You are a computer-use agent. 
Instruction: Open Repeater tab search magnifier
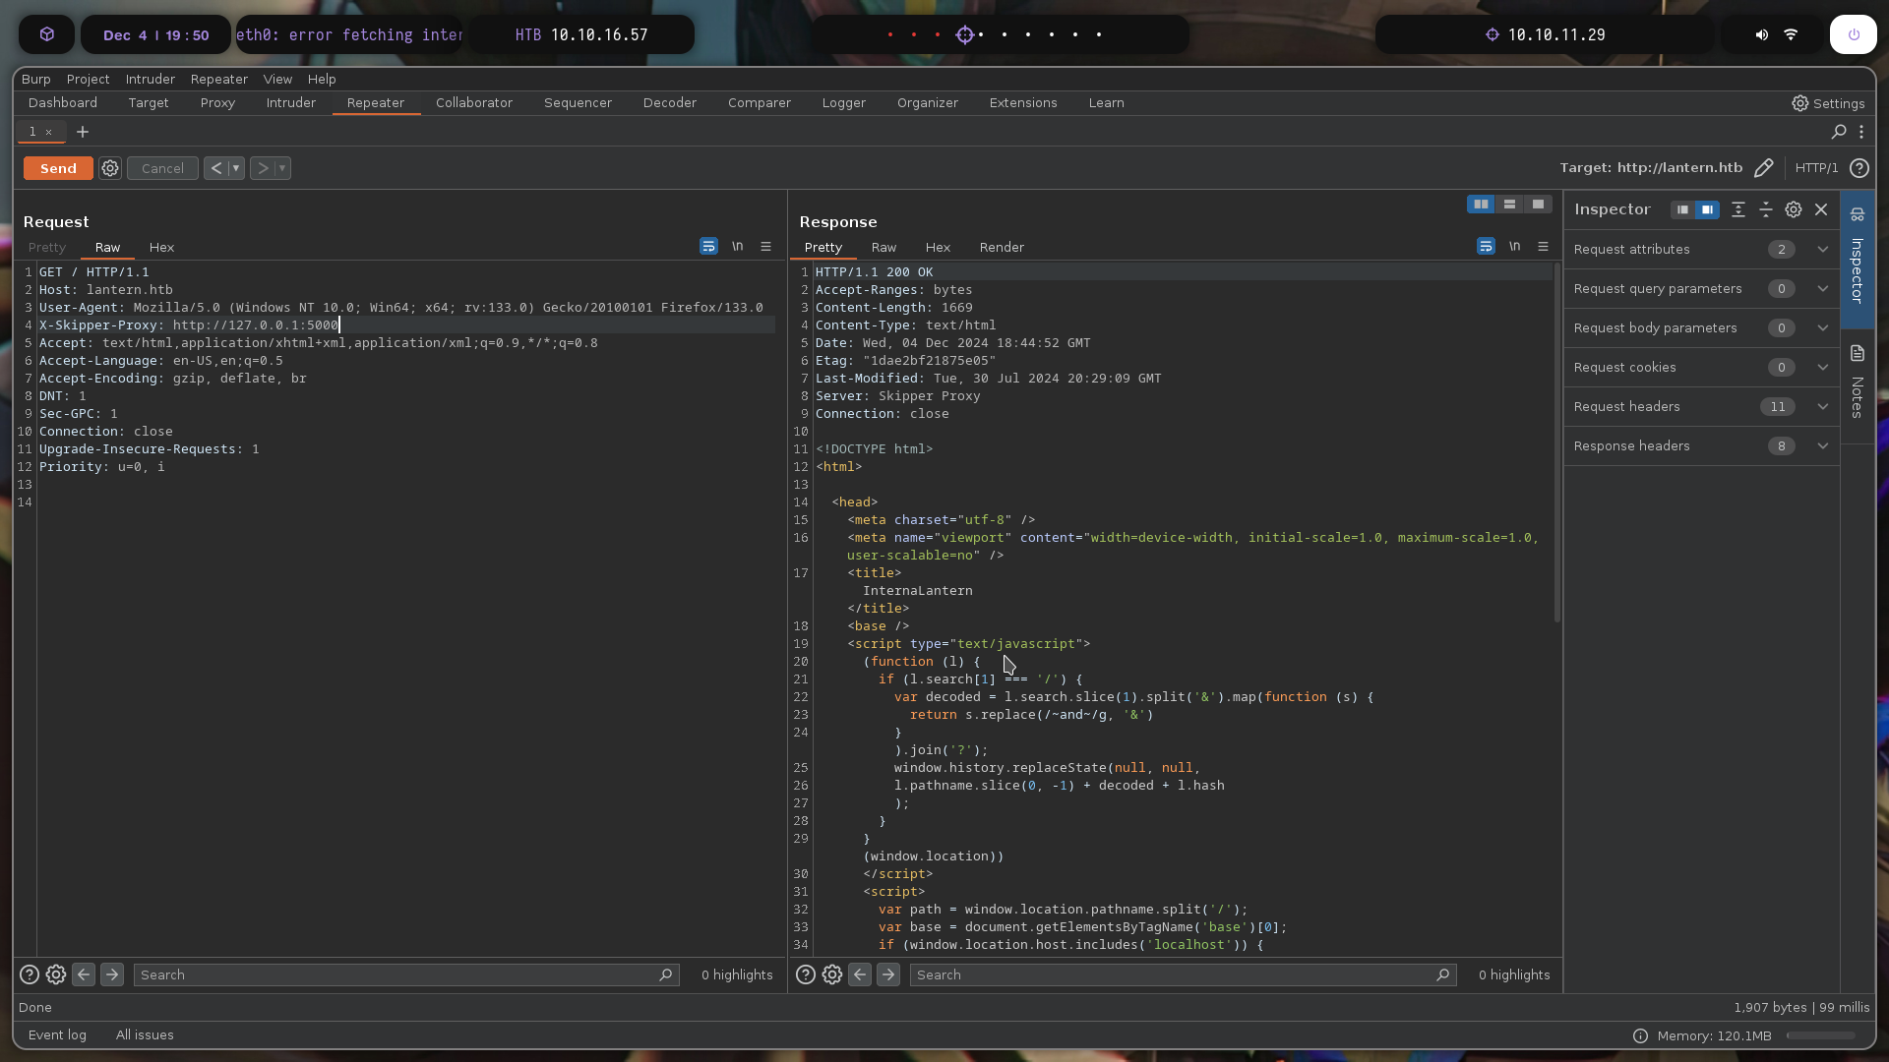1839,132
